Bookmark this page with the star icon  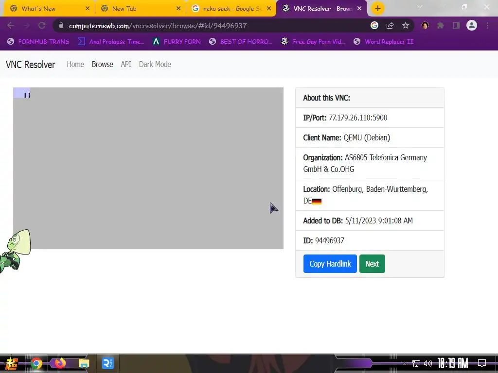[406, 25]
